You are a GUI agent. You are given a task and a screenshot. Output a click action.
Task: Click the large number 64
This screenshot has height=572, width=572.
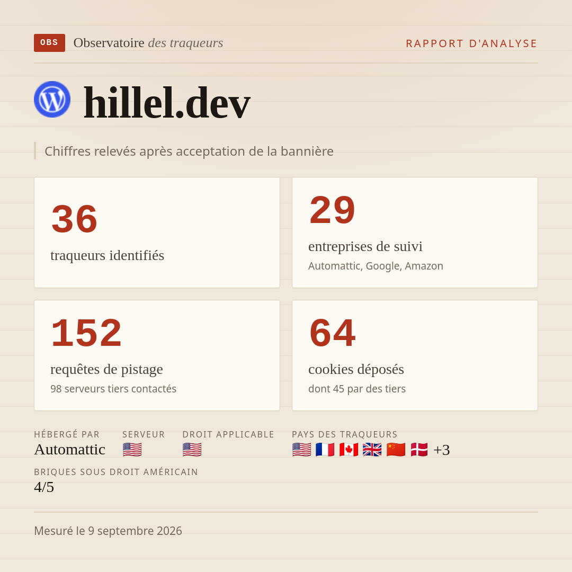click(332, 333)
